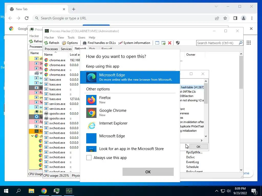Open the Chrome profile avatar
This screenshot has width=262, height=196.
click(244, 18)
